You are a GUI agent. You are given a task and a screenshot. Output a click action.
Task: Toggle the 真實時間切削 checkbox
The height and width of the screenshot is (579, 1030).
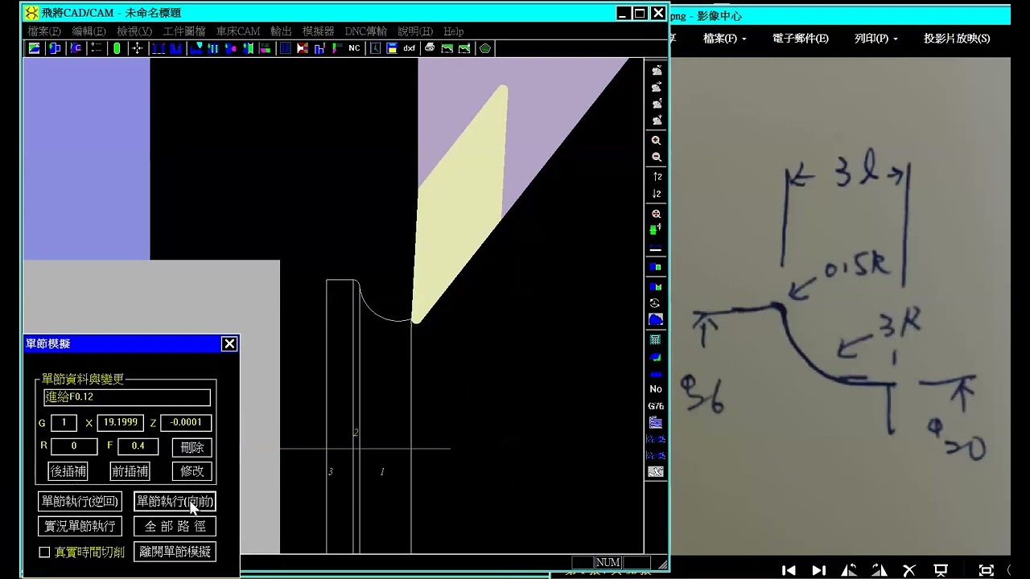[x=44, y=552]
